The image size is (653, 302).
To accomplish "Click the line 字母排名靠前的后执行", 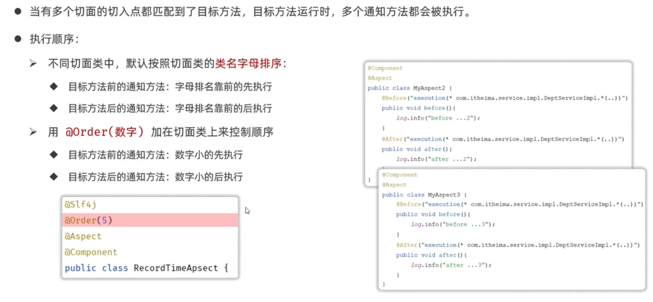I will tap(169, 109).
